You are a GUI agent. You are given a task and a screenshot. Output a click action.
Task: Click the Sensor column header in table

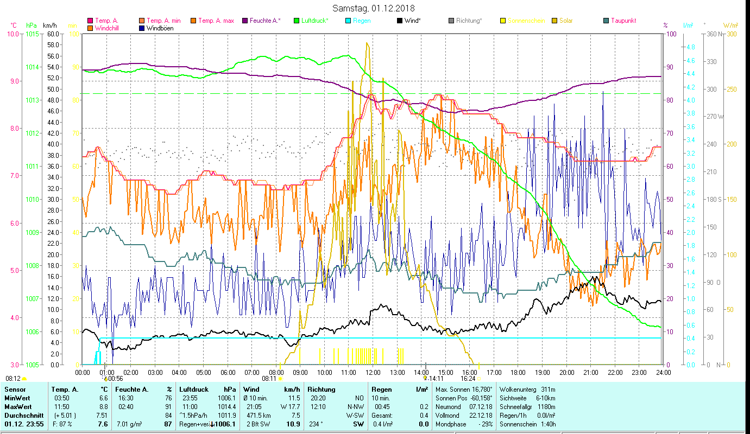pos(15,390)
